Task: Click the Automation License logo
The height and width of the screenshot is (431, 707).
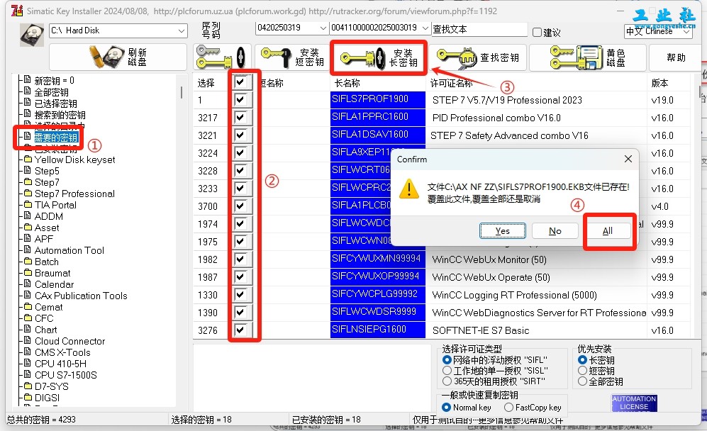Action: [x=634, y=403]
